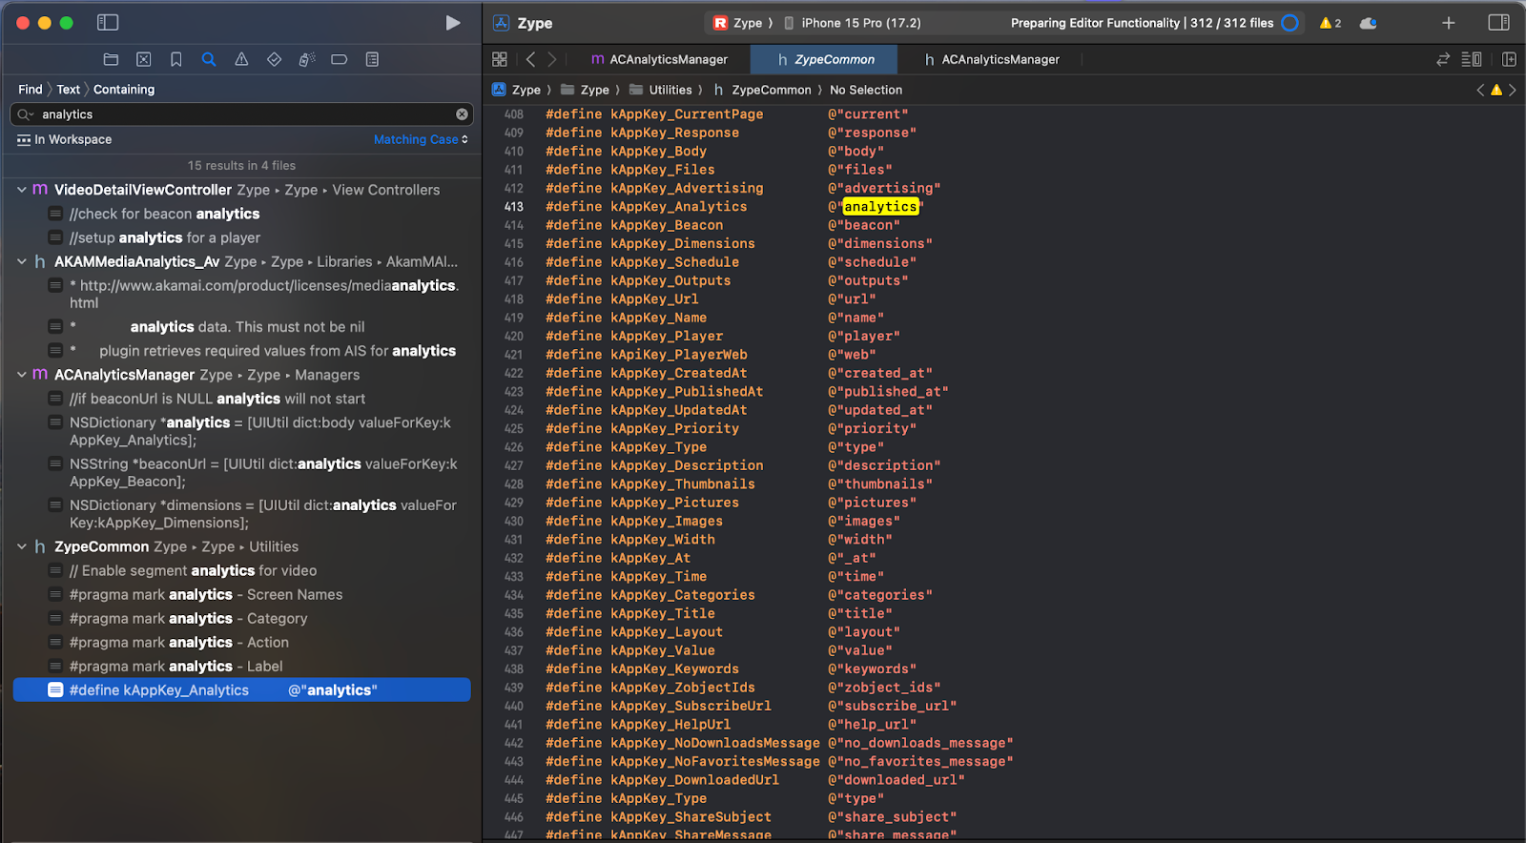The image size is (1526, 843).
Task: Collapse the ACAnalyticsManager results group
Action: pos(21,375)
